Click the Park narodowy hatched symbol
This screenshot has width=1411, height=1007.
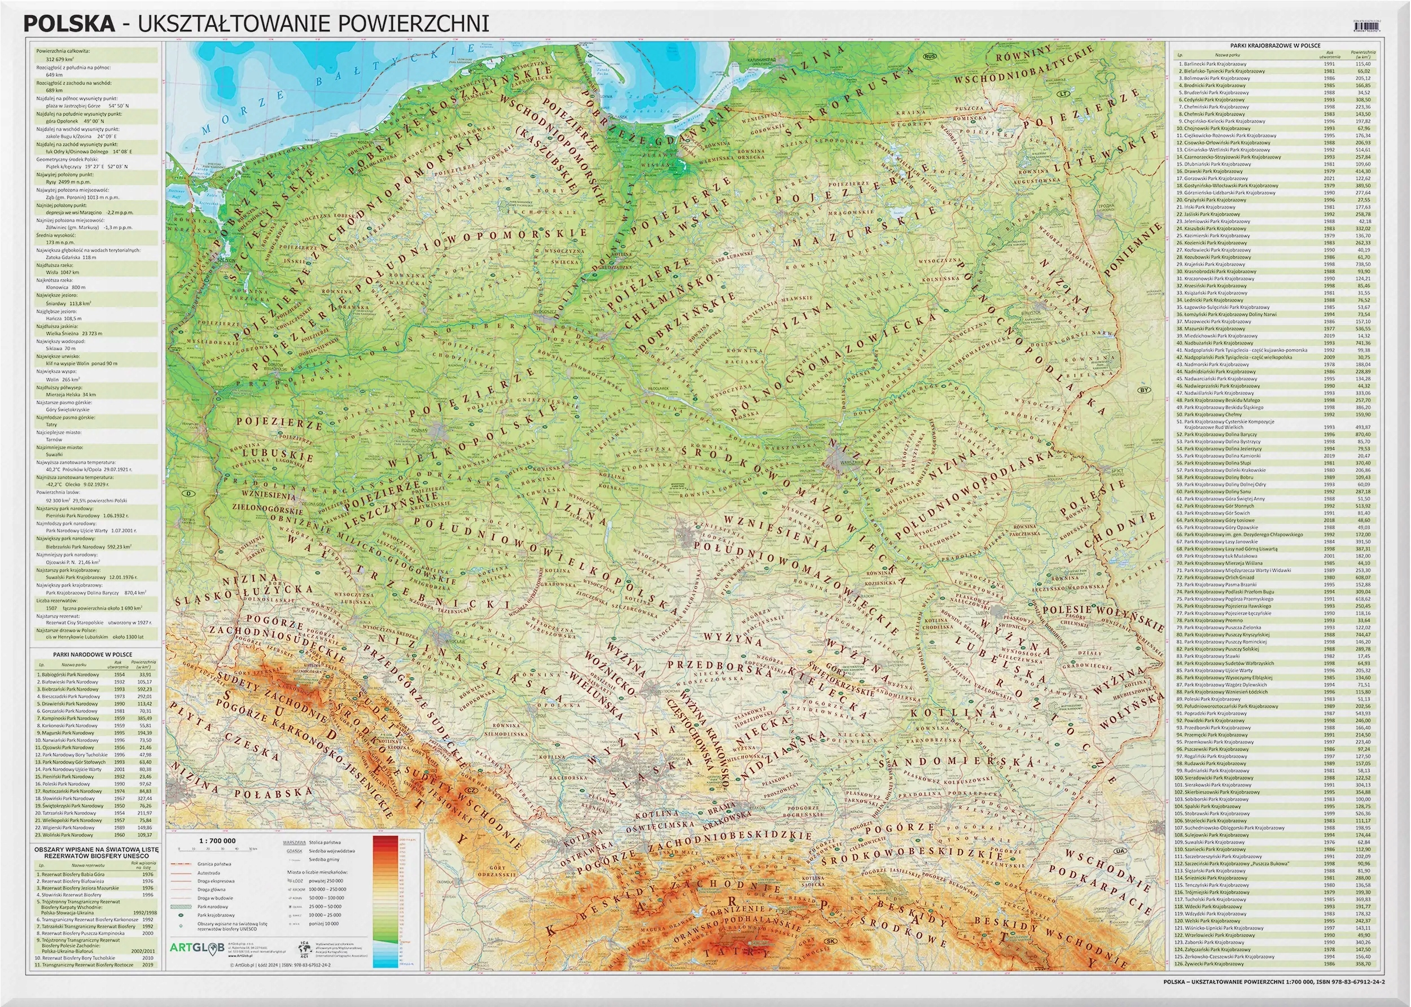(x=181, y=907)
